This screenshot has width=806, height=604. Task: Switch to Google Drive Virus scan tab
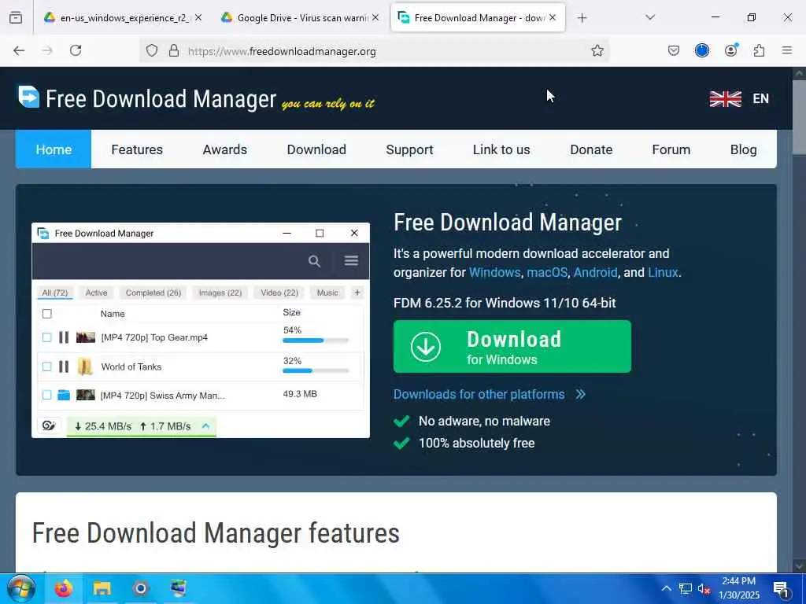(x=301, y=18)
